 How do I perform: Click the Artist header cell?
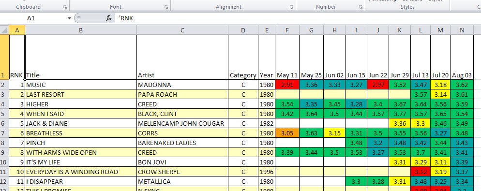[182, 58]
